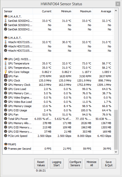Click the FRAPS sensor group chip icon

tap(6, 144)
